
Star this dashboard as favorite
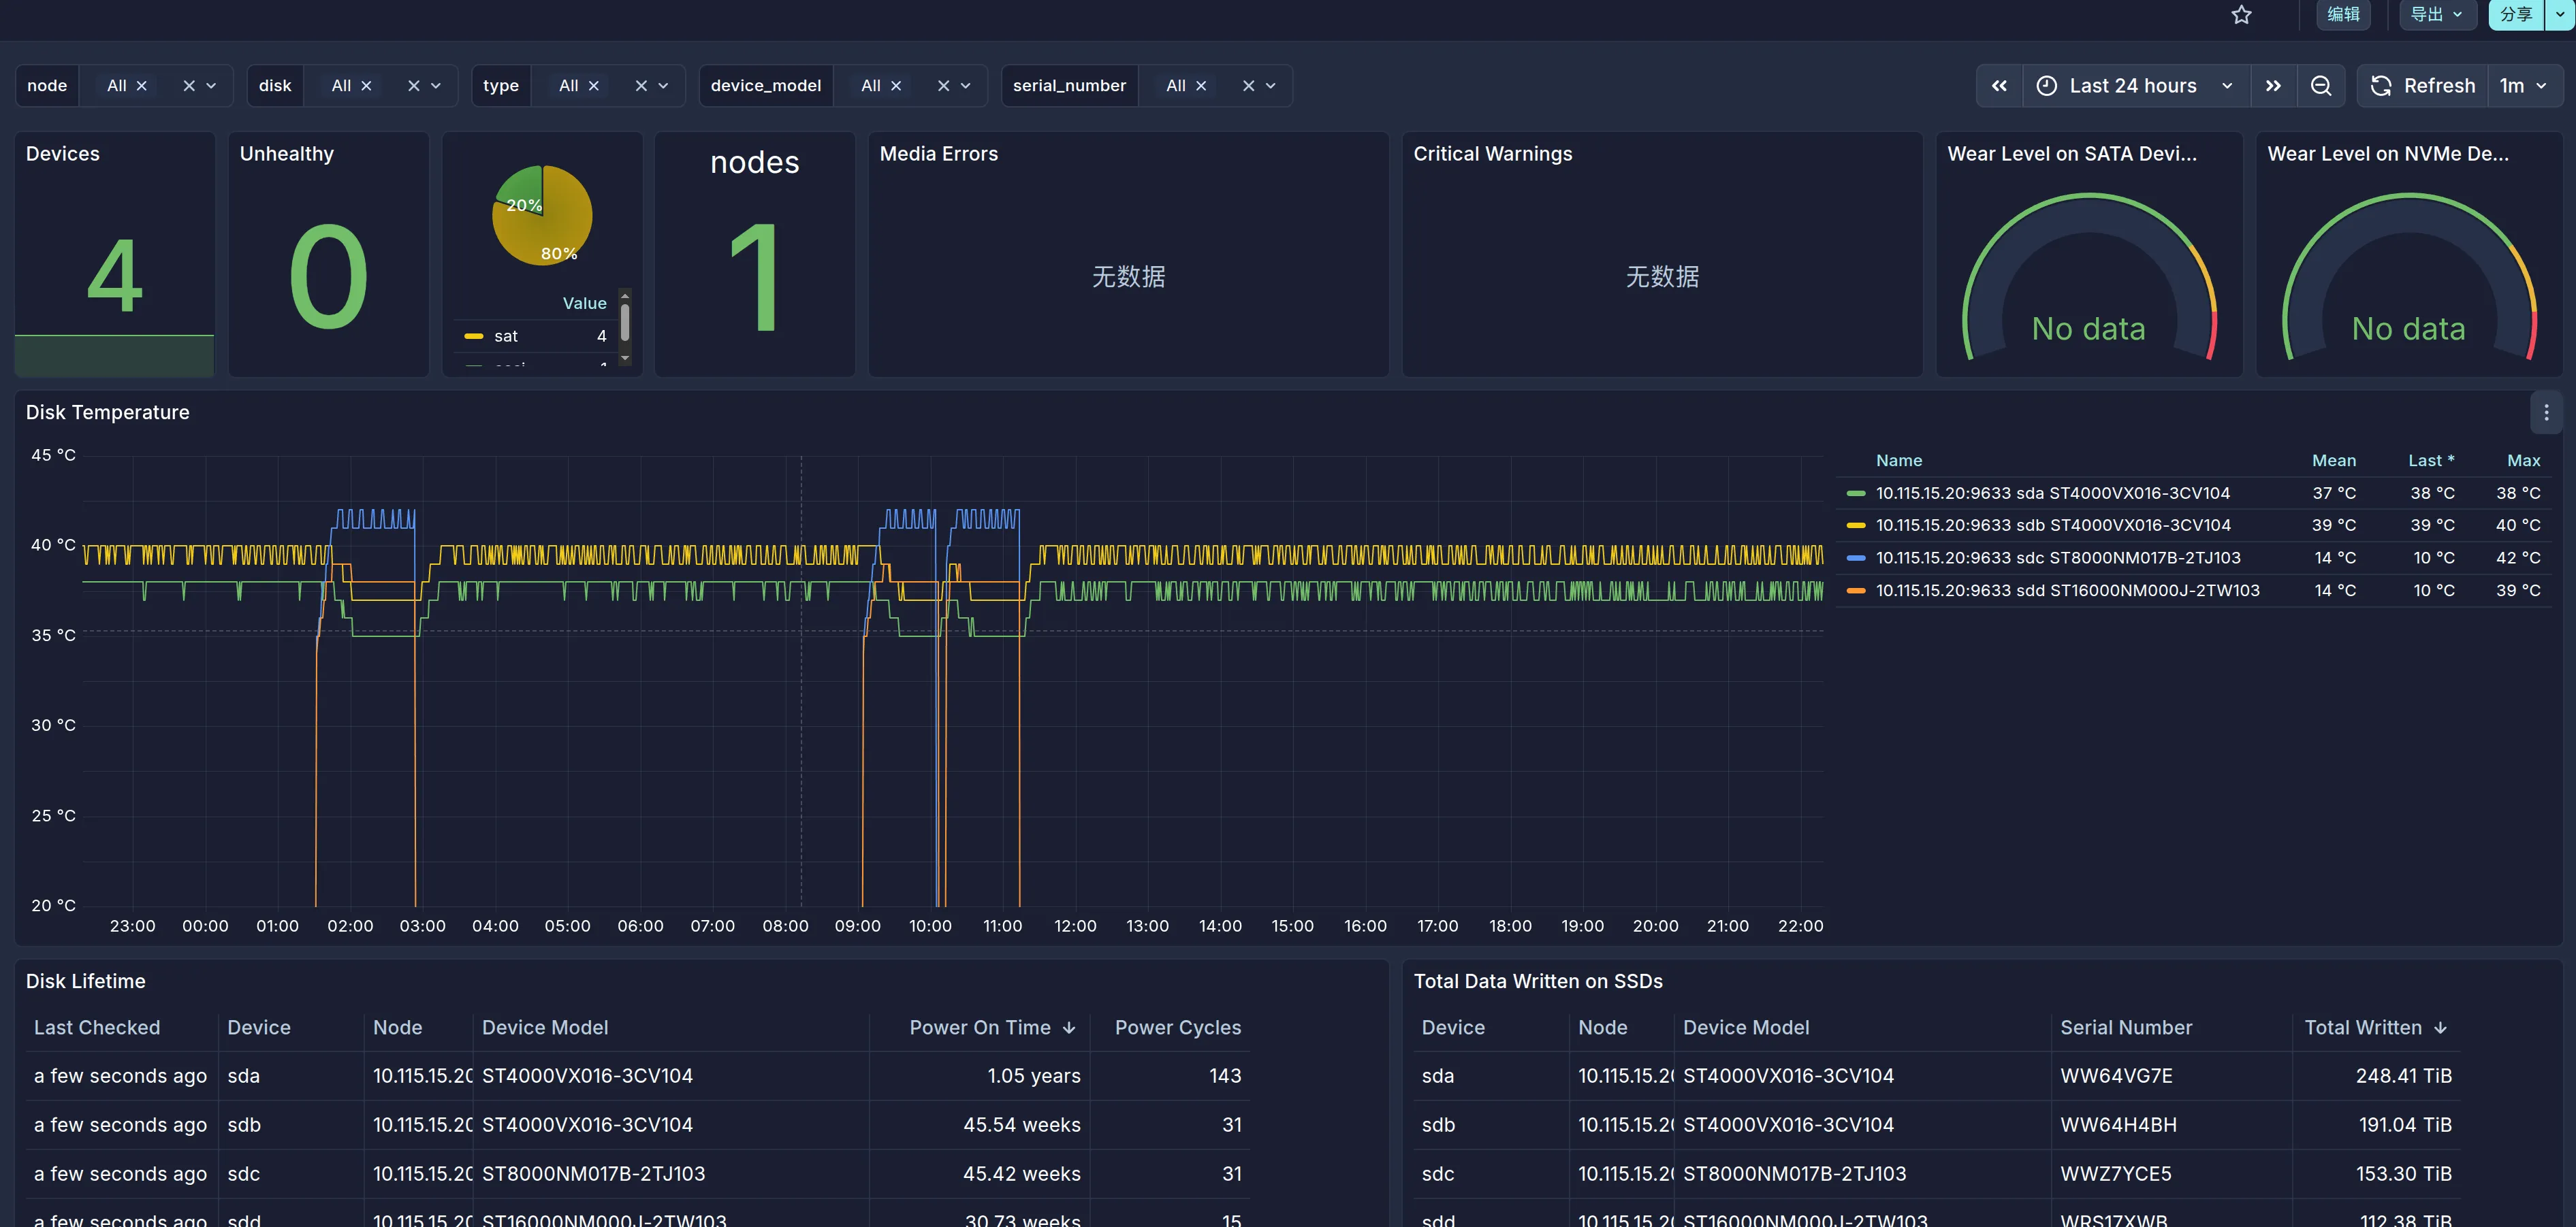click(2241, 15)
